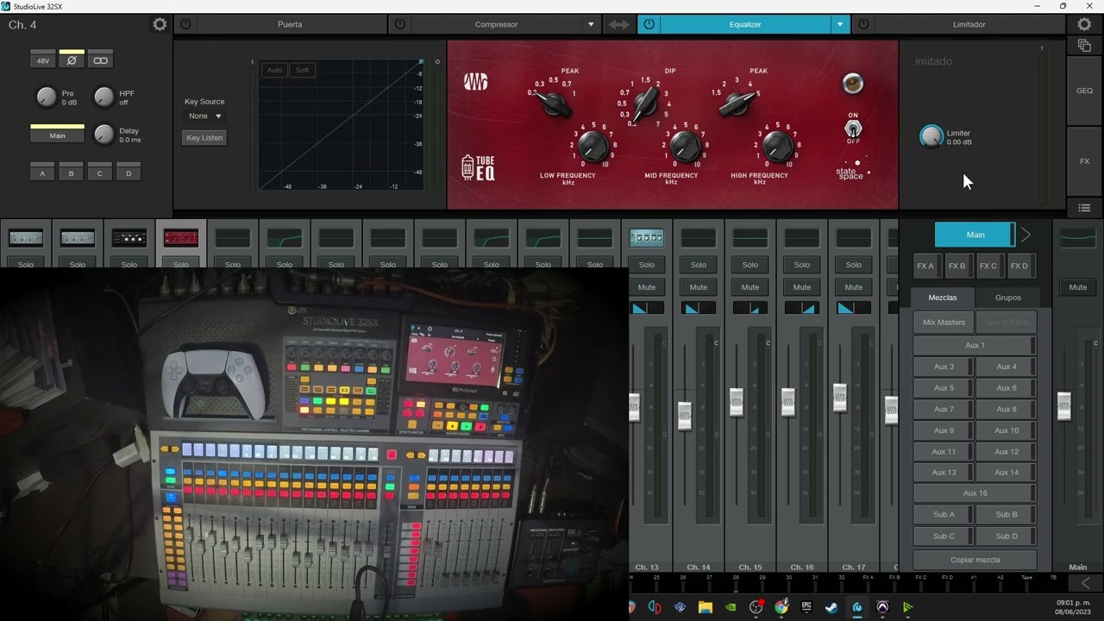The image size is (1104, 621).
Task: Swap compressor and equalizer order arrows
Action: coord(619,25)
